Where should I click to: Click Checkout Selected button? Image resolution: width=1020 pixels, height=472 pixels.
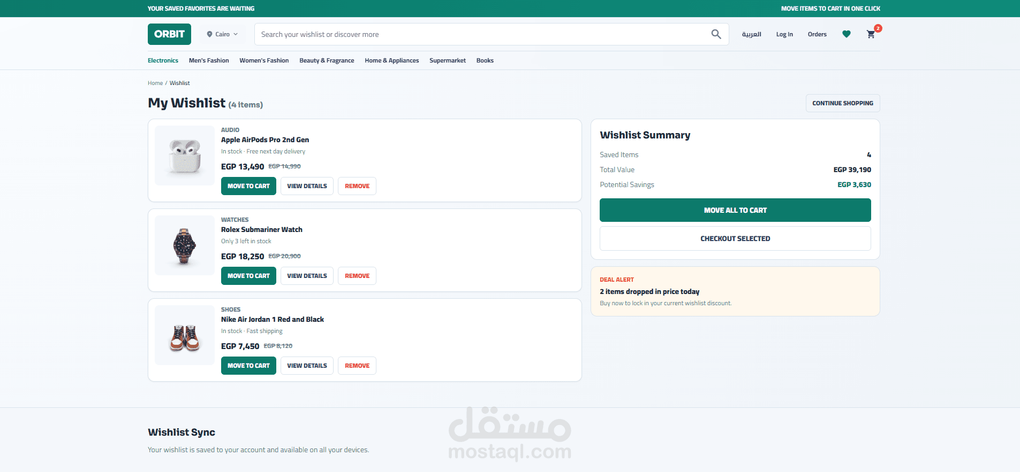click(735, 238)
